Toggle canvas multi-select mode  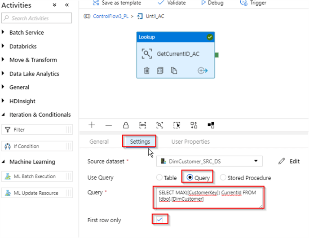pyautogui.click(x=177, y=125)
